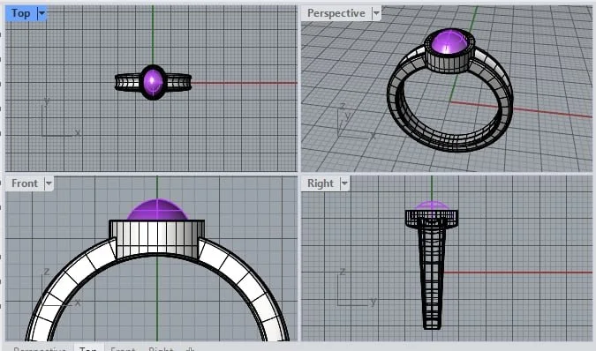Click the Perspective viewport title label

[x=336, y=13]
